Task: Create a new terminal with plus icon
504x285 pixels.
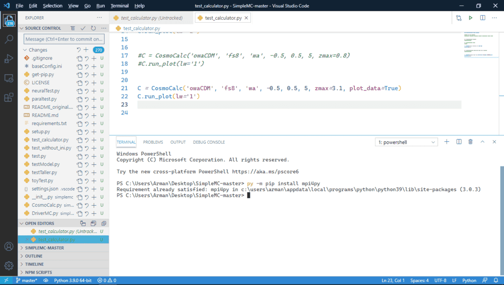Action: pos(447,142)
